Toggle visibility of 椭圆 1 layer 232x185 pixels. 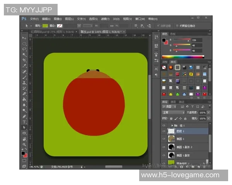click(x=164, y=139)
